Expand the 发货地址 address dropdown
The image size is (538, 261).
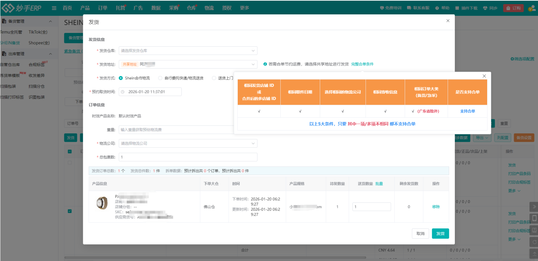point(188,64)
